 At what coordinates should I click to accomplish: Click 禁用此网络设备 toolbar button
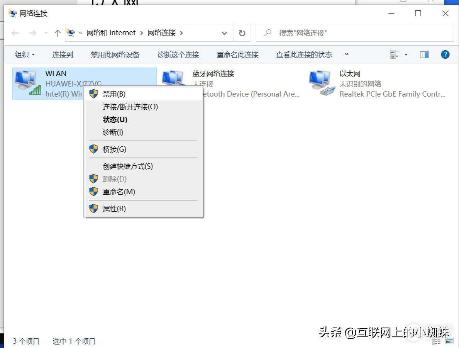click(115, 54)
